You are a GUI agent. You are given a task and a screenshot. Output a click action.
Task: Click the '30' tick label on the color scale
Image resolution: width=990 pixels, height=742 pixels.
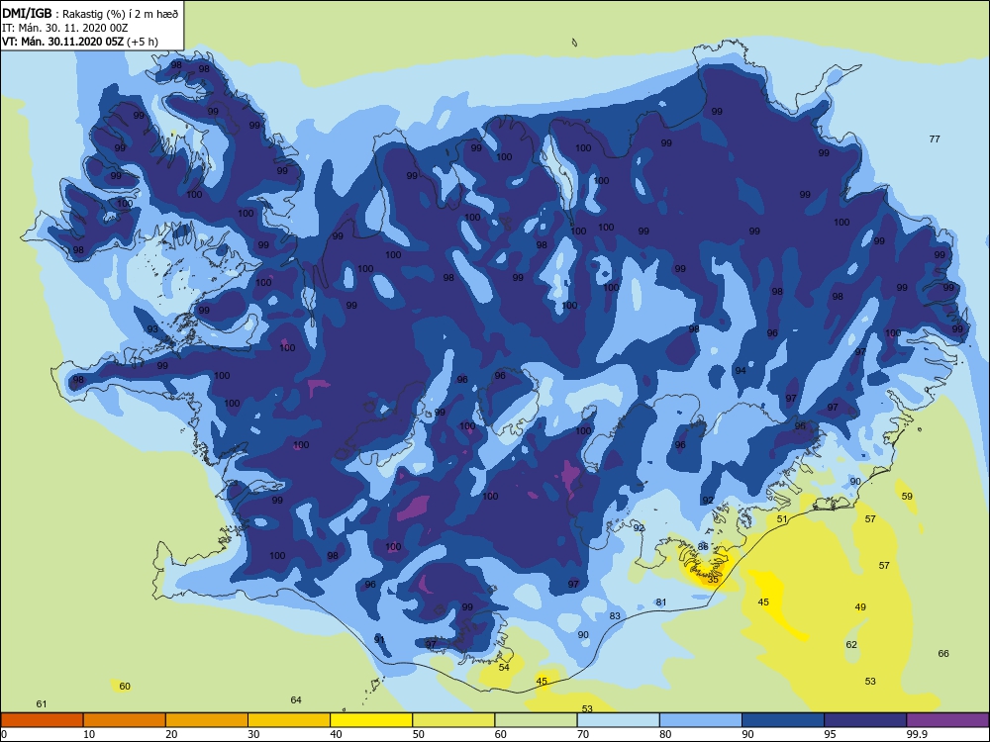[x=253, y=734]
